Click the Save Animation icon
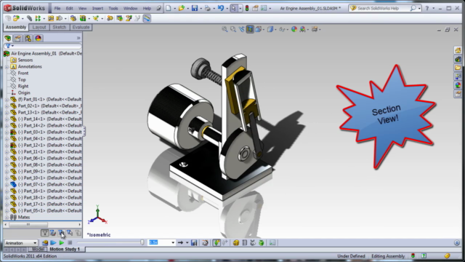Image resolution: width=465 pixels, height=262 pixels. (x=194, y=243)
